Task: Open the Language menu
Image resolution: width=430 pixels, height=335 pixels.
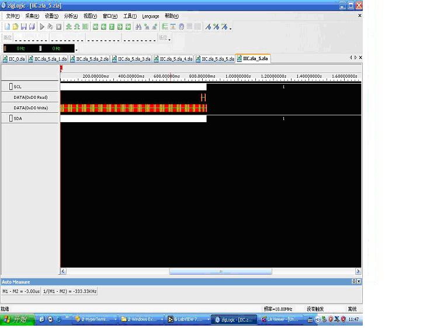Action: [x=150, y=16]
